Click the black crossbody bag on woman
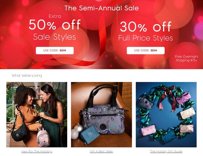 point(19,132)
